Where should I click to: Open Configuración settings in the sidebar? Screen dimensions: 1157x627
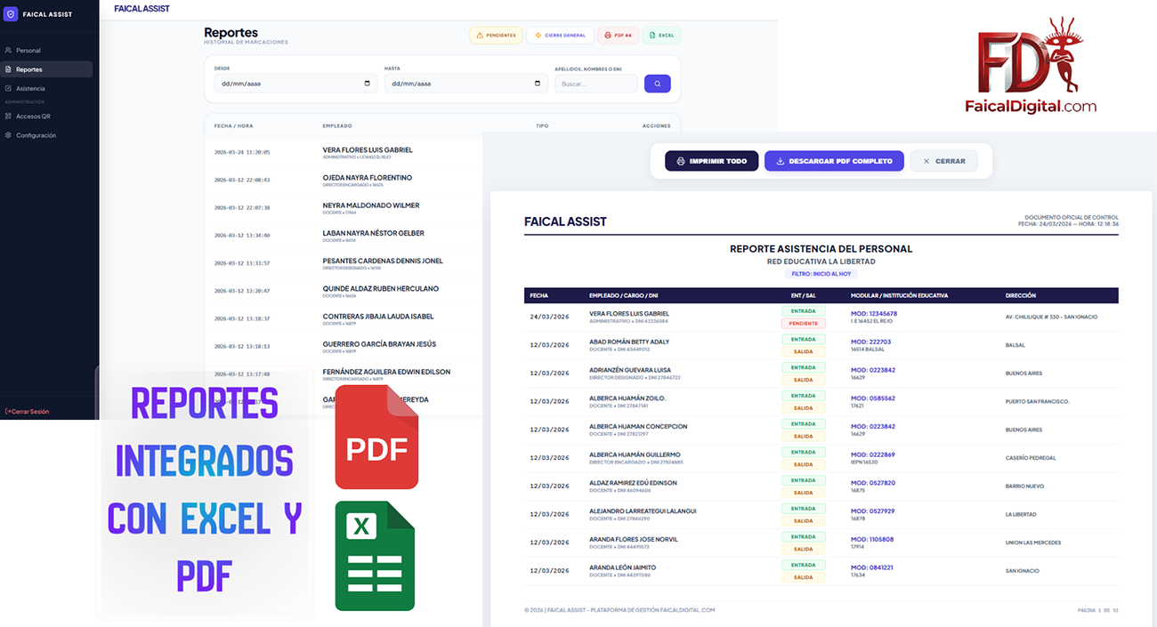pyautogui.click(x=36, y=135)
